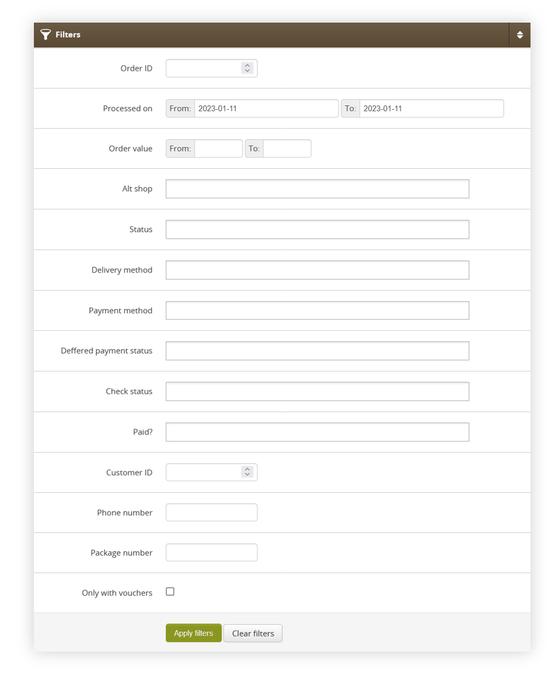Click the Order value To field
The height and width of the screenshot is (678, 560).
coord(287,148)
